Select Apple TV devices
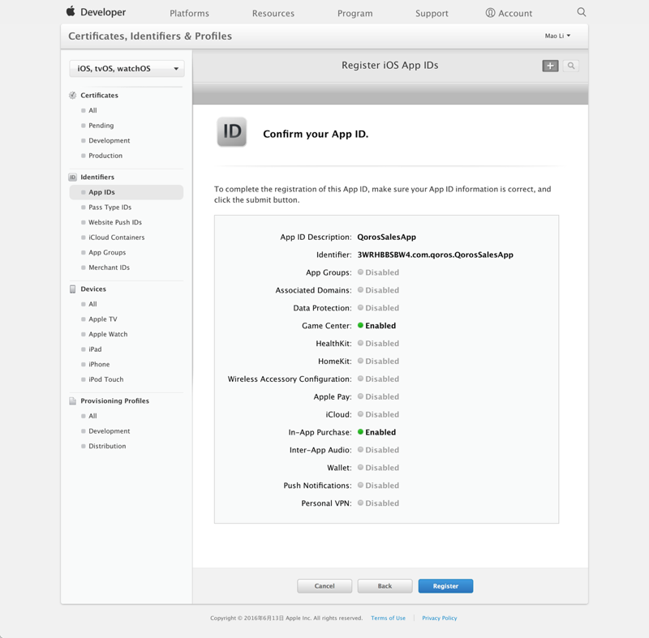 [x=103, y=319]
